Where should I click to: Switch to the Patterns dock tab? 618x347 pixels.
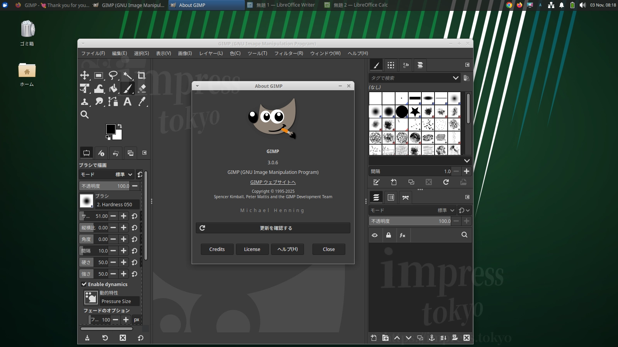point(391,65)
